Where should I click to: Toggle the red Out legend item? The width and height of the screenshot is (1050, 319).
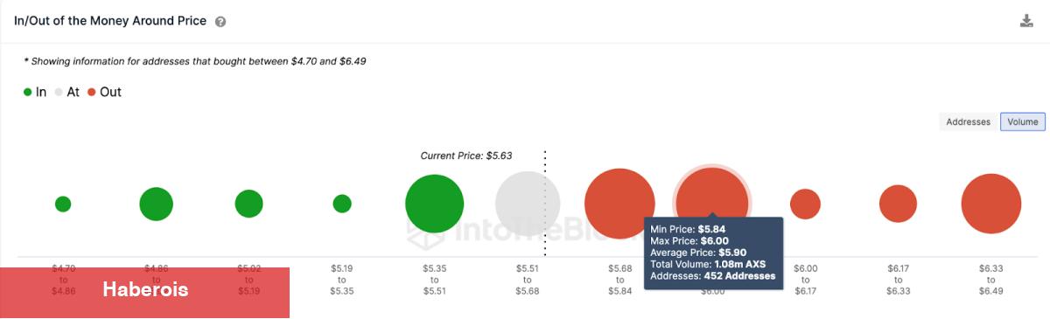coord(104,92)
